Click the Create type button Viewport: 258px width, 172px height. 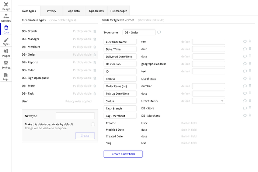click(x=85, y=136)
